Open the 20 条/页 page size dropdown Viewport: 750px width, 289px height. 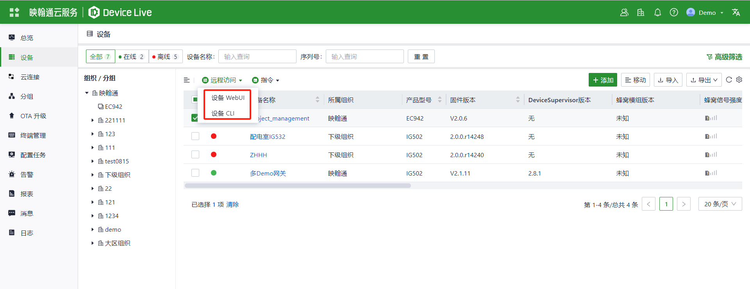click(720, 204)
